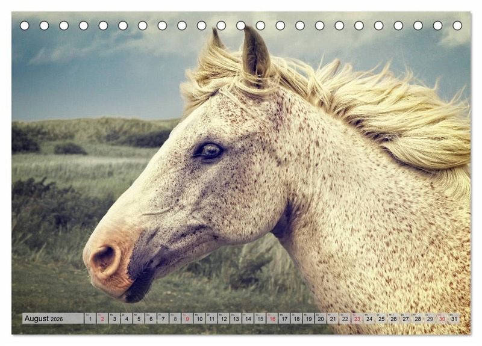Select the red Sunday date 23

pos(357,318)
